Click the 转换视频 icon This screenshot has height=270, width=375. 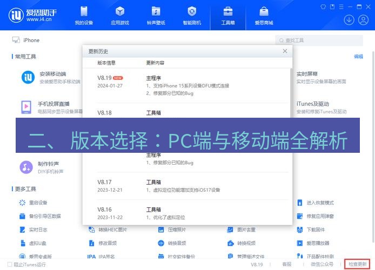(x=231, y=243)
